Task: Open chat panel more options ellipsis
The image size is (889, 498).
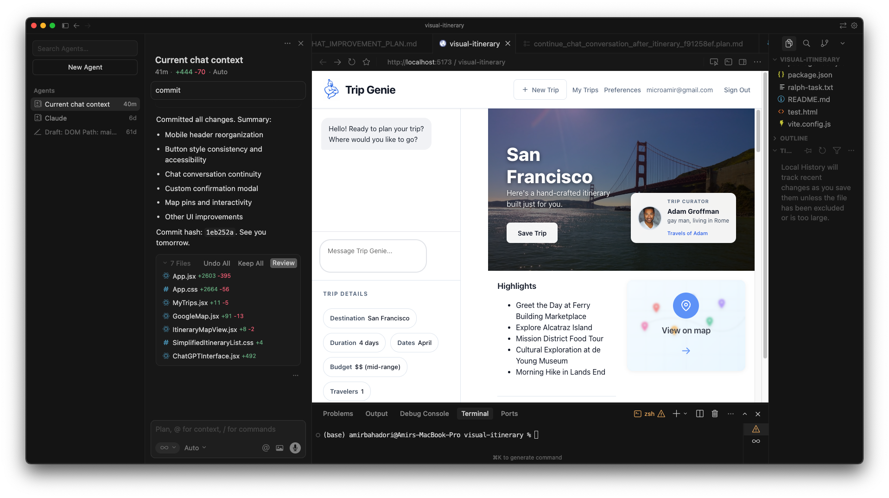Action: (287, 43)
